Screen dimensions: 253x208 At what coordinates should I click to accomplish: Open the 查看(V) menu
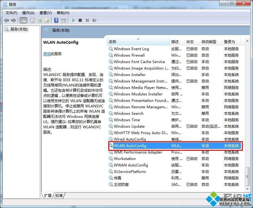point(45,13)
